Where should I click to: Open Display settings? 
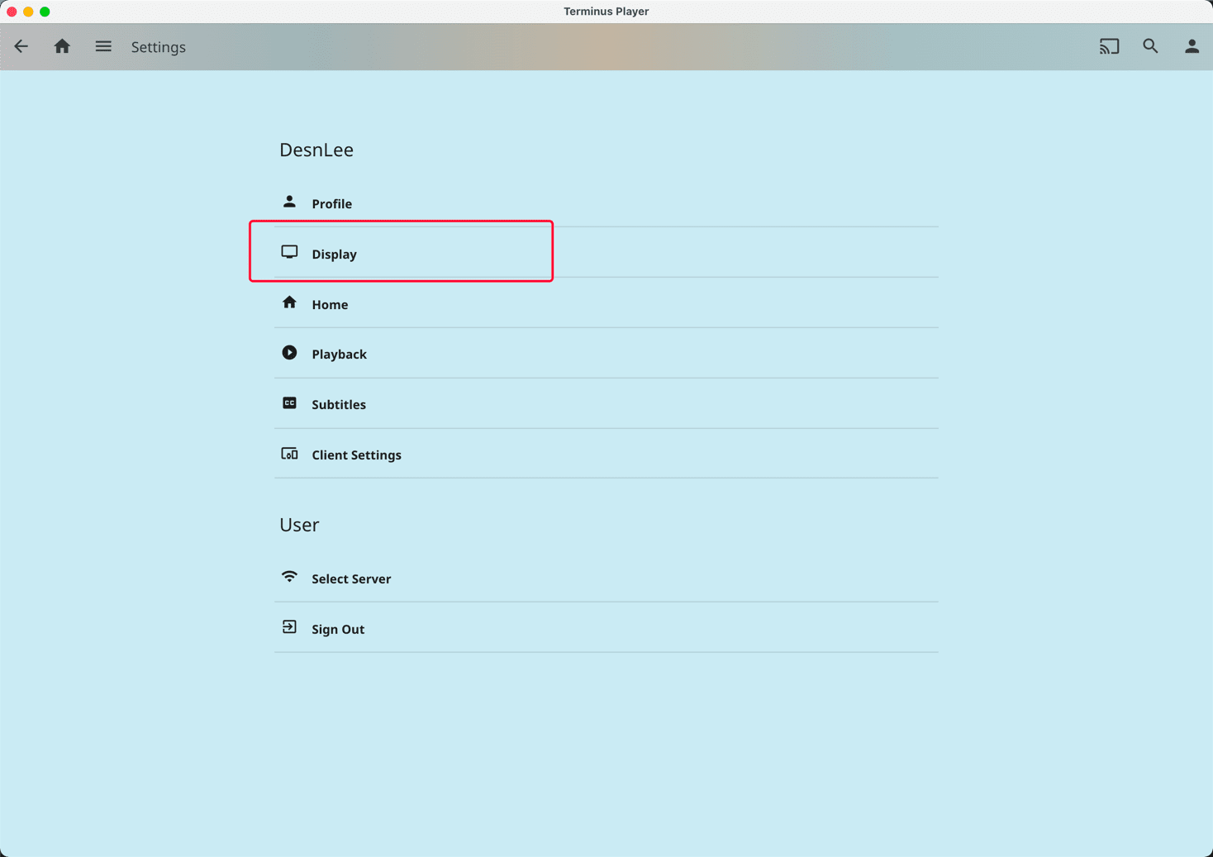coord(335,255)
